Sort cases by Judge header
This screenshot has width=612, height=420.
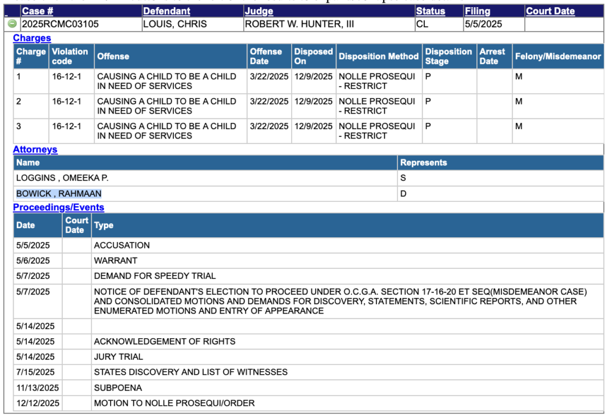pos(259,11)
